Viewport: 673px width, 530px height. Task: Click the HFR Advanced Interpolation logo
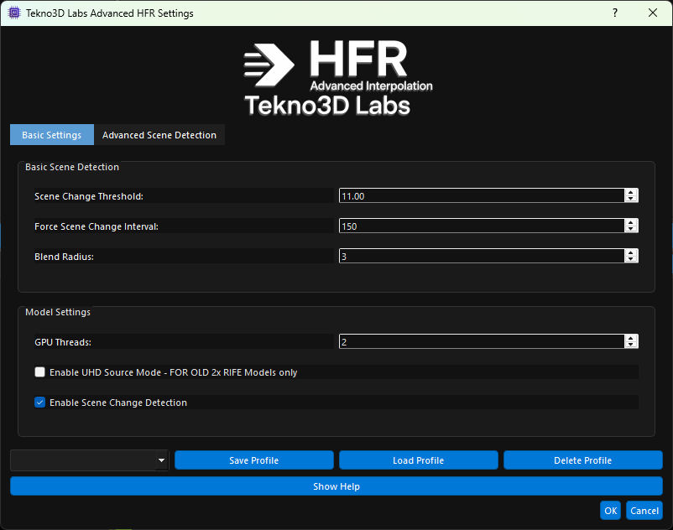tap(338, 78)
